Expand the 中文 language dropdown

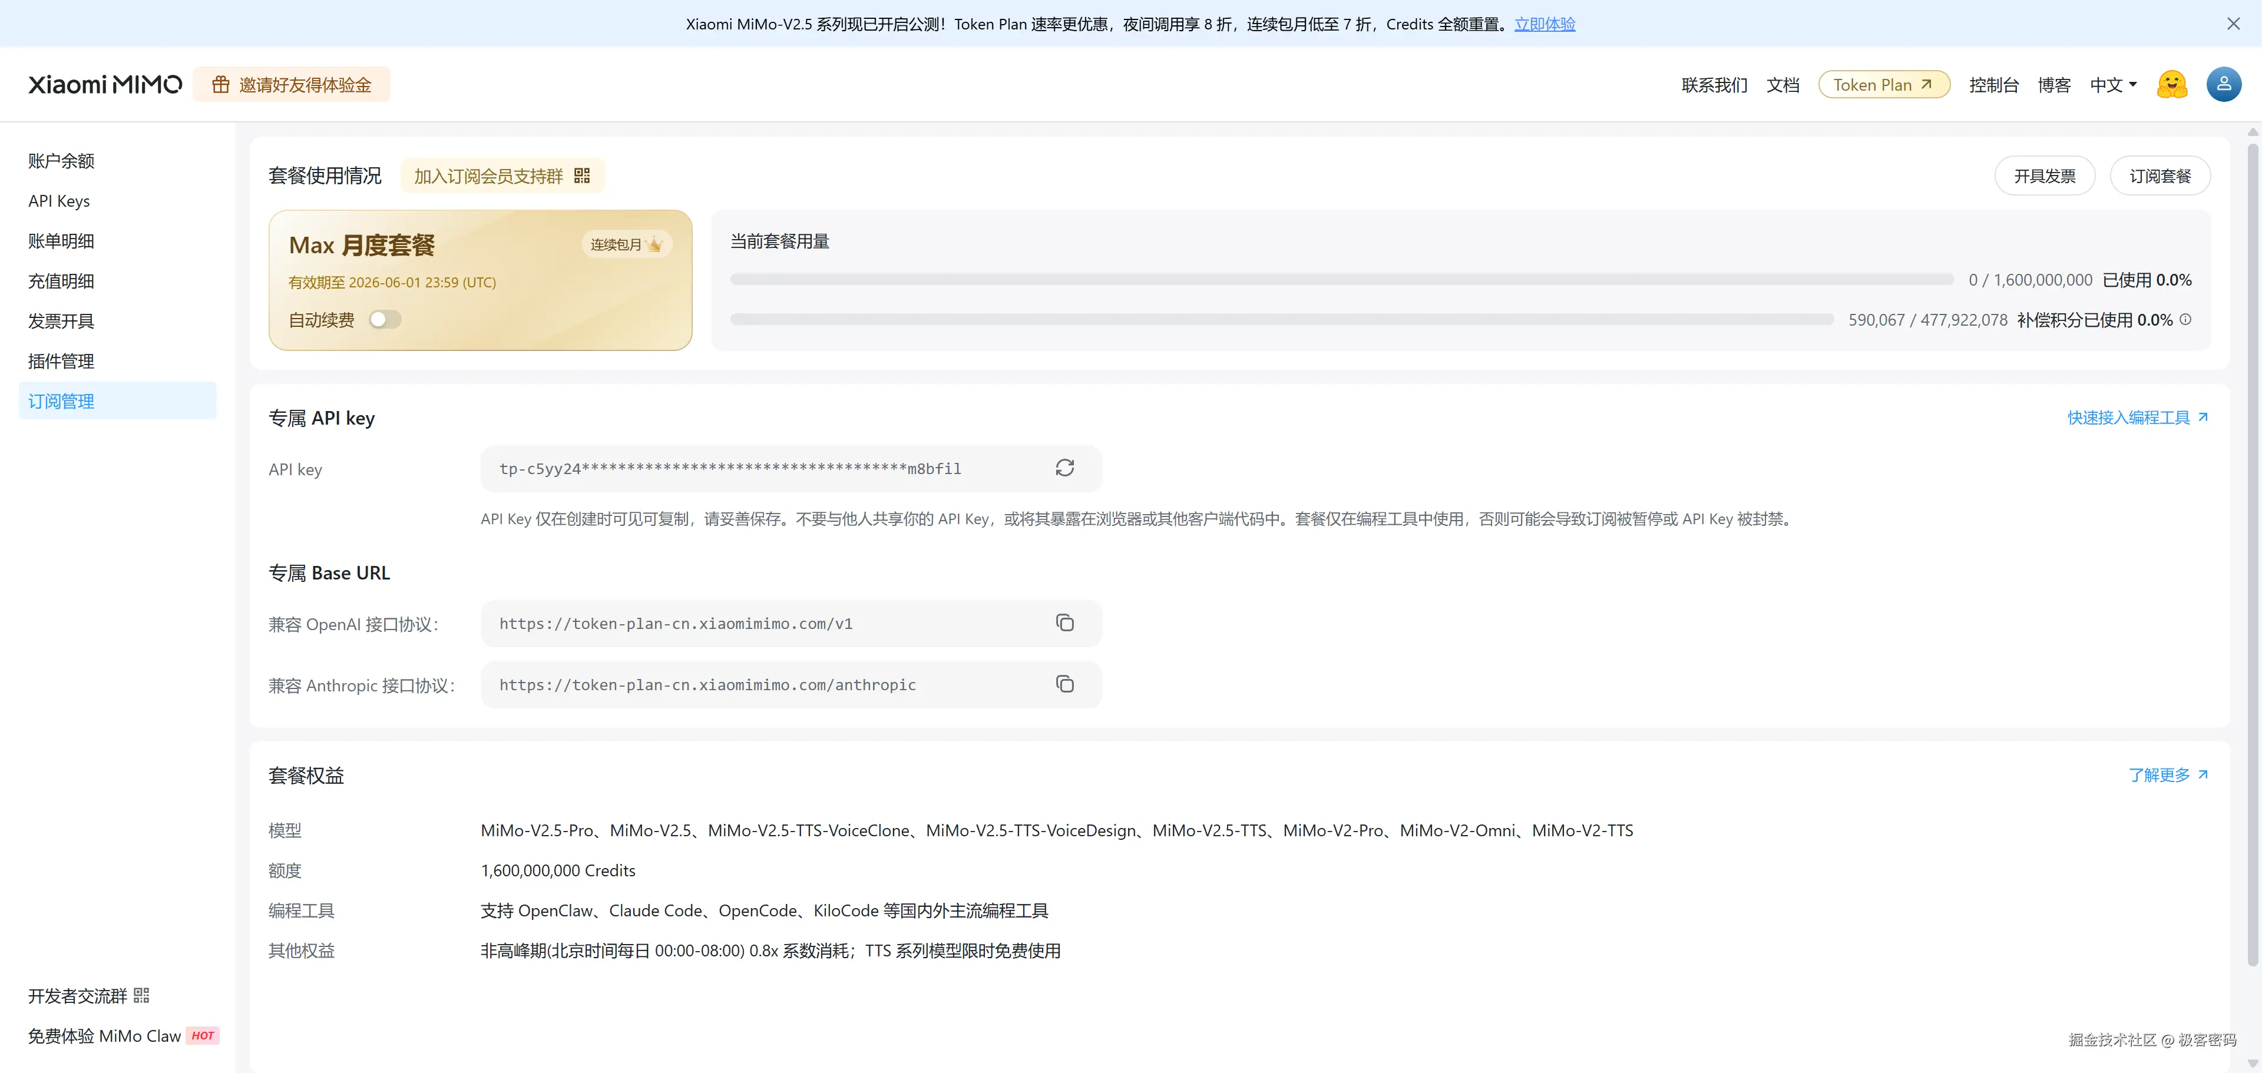pos(2114,84)
